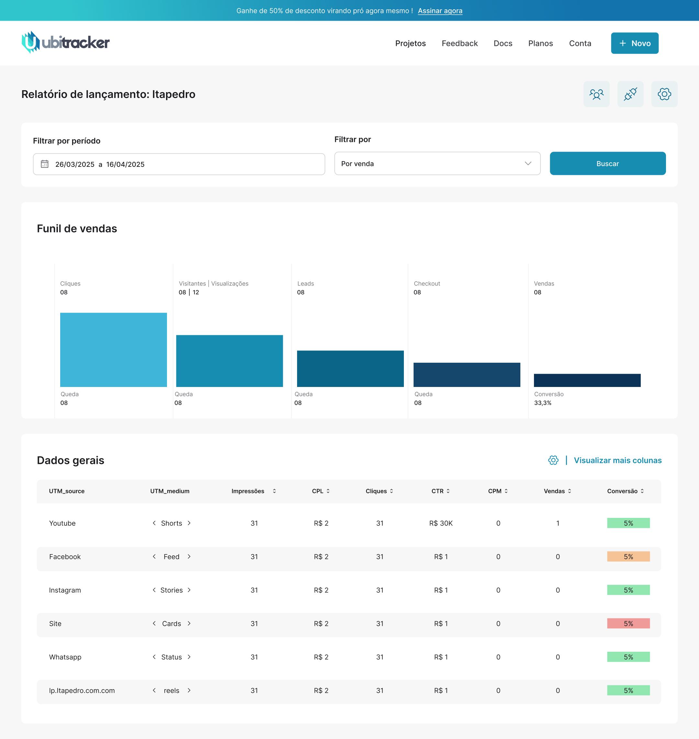Click the Novo button
The height and width of the screenshot is (739, 699).
(635, 43)
